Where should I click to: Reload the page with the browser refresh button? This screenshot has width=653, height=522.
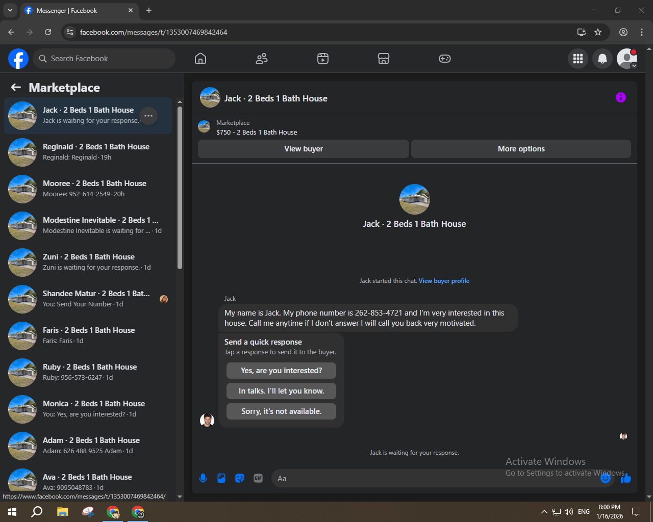coord(48,32)
